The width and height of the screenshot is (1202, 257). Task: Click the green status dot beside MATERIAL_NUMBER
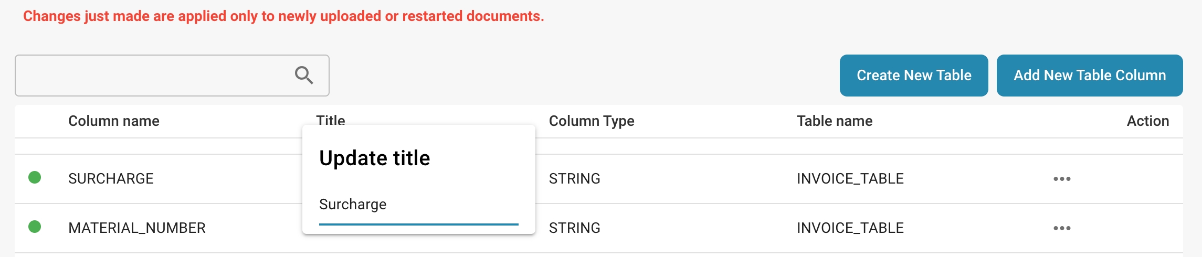tap(35, 227)
